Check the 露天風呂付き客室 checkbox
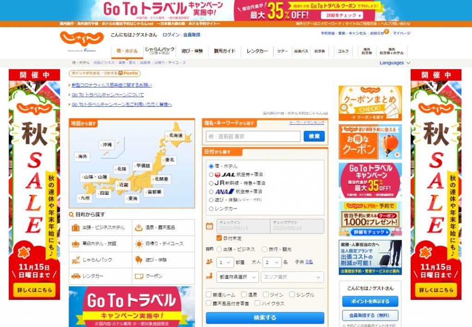This screenshot has height=327, width=472. (x=209, y=303)
